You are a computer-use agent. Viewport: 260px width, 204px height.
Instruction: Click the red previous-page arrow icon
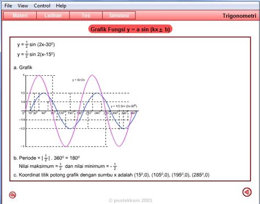pyautogui.click(x=247, y=192)
